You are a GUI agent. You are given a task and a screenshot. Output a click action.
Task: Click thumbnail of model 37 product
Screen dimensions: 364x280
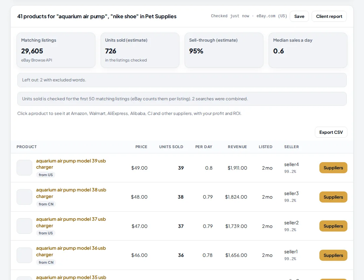(24, 226)
